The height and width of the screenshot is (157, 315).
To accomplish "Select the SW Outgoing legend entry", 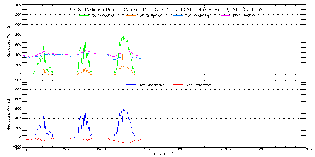I will pos(150,16).
